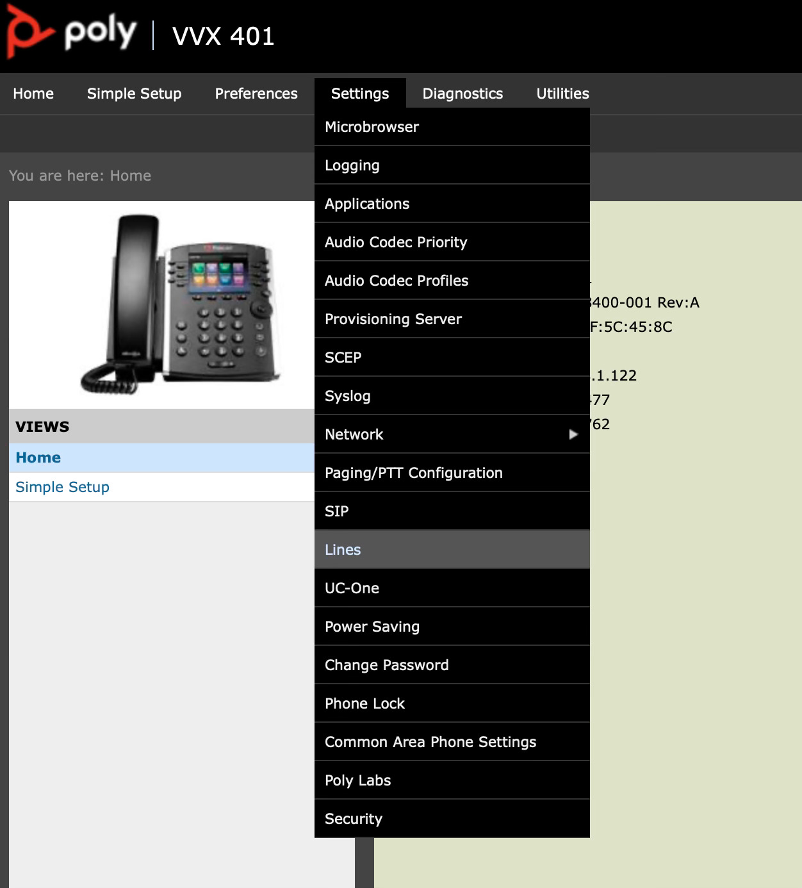Open Phone Lock settings

click(x=364, y=703)
